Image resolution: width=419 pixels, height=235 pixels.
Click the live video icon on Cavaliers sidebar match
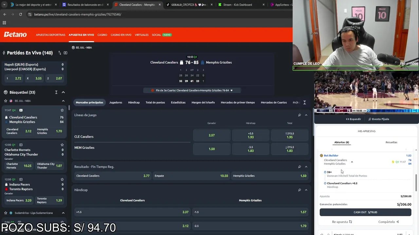point(21,110)
